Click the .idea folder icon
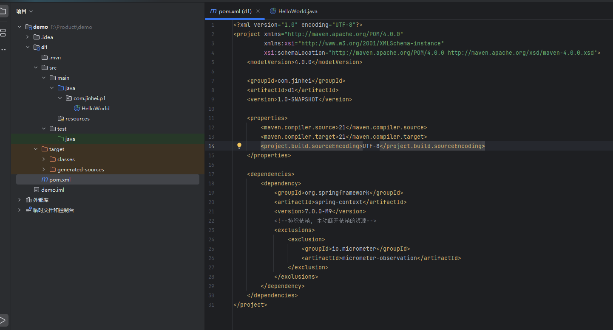The image size is (613, 330). tap(37, 37)
